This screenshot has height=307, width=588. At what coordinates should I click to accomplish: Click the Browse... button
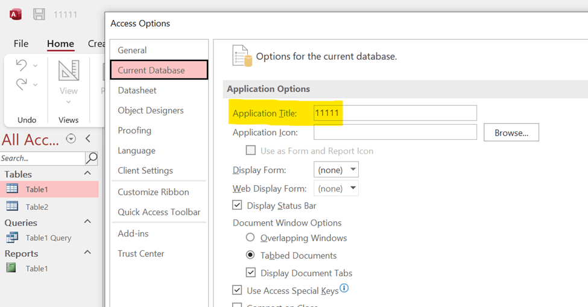[x=511, y=132]
